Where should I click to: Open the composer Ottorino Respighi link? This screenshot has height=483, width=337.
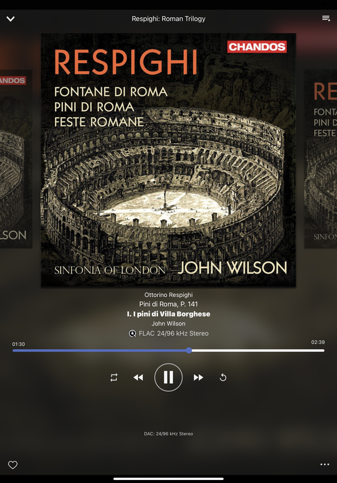point(169,295)
